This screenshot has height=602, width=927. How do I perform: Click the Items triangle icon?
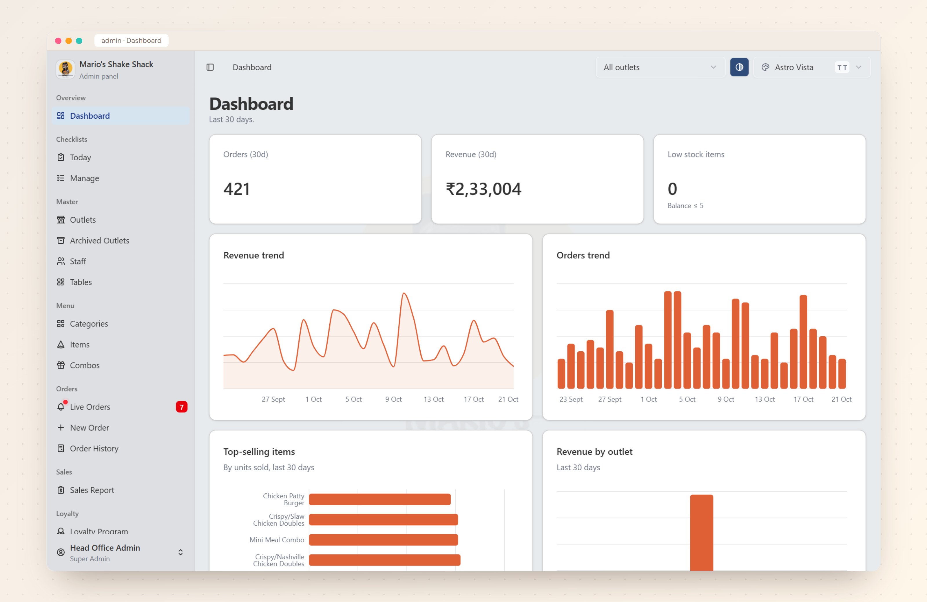[61, 344]
